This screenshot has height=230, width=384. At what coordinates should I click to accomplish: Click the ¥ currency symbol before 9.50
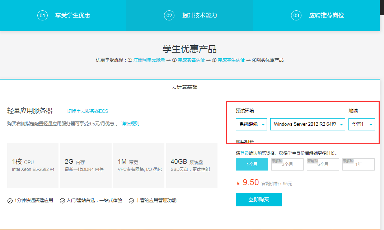click(x=238, y=183)
